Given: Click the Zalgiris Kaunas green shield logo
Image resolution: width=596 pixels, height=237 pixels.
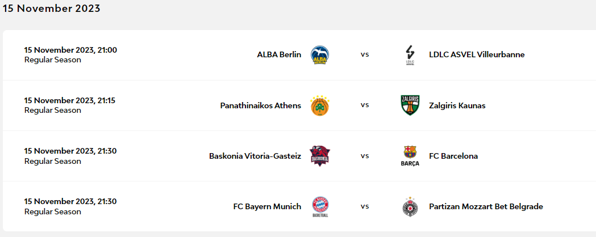Looking at the screenshot, I should (410, 105).
